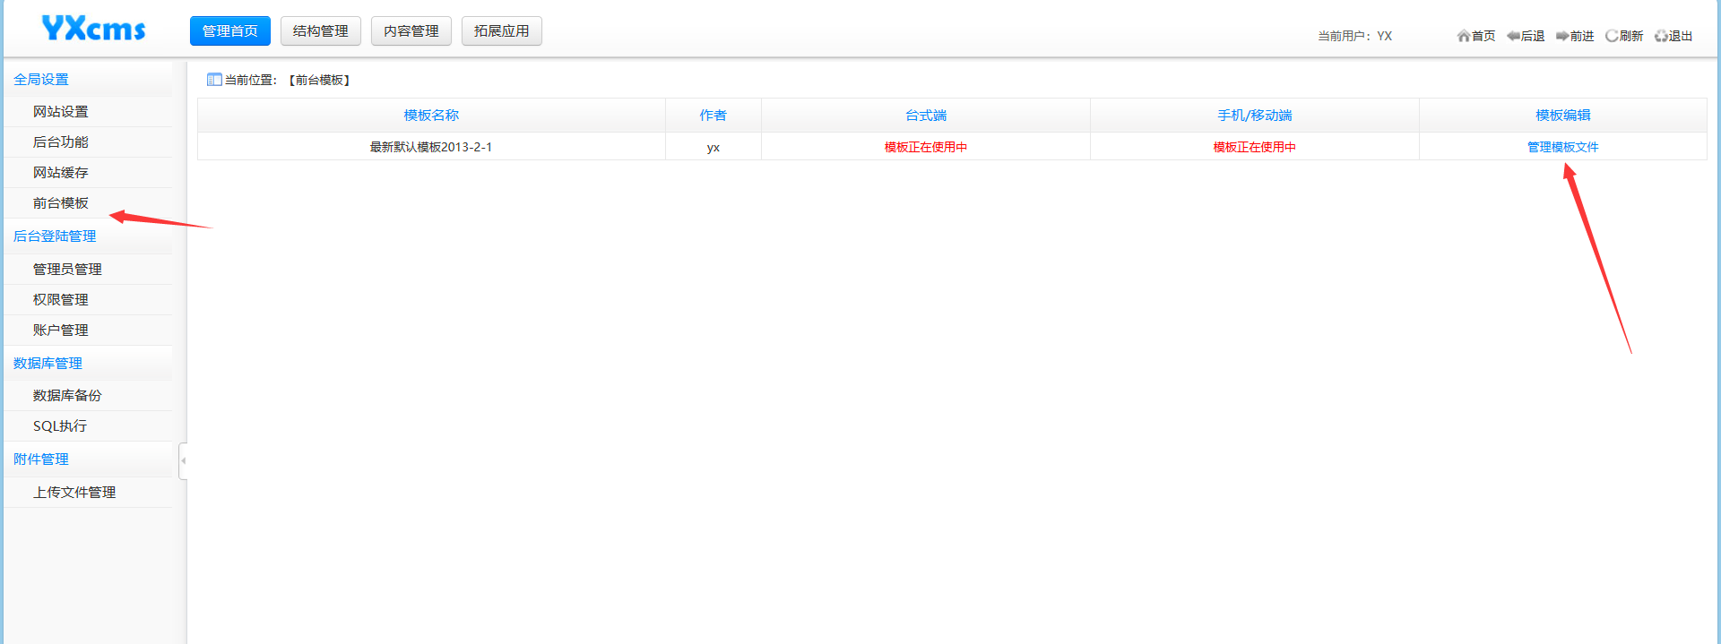Open 网站设置 in the sidebar
This screenshot has height=644, width=1721.
click(61, 112)
